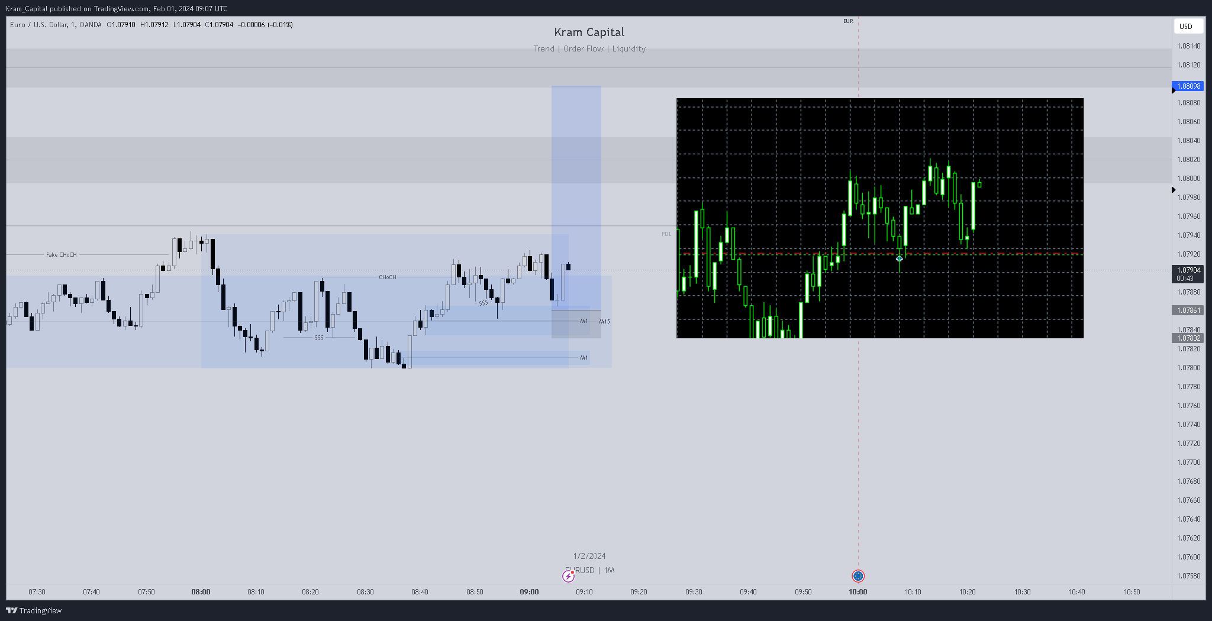This screenshot has height=621, width=1212.
Task: Open the USD currency selector
Action: [x=1188, y=26]
